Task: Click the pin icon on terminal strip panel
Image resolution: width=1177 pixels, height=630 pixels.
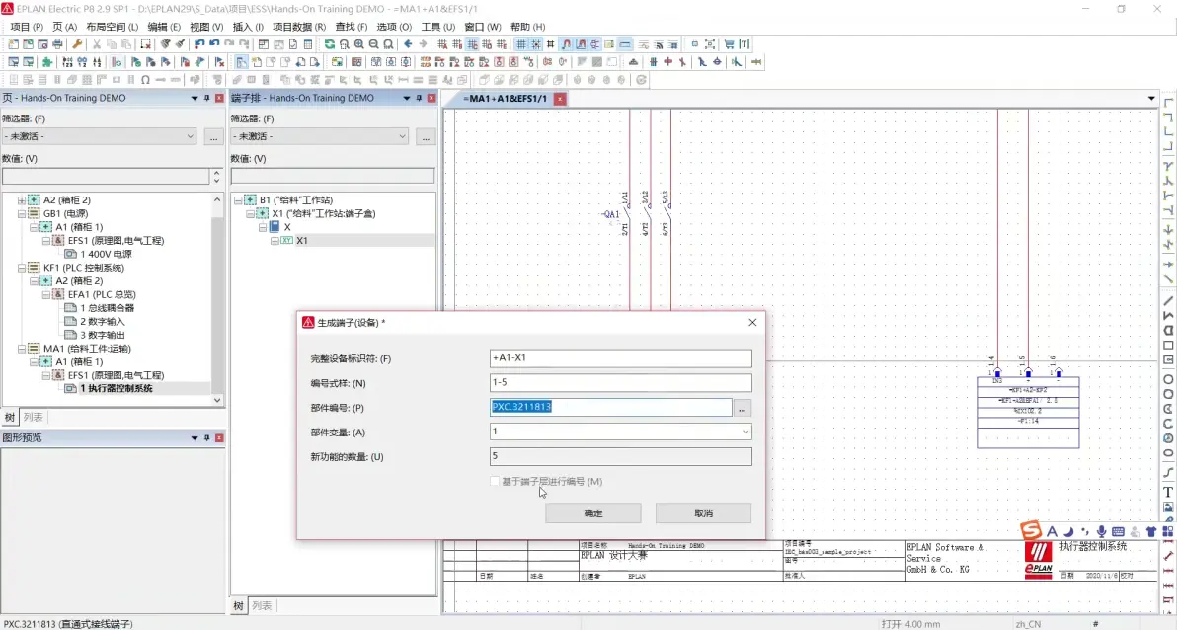Action: 419,99
